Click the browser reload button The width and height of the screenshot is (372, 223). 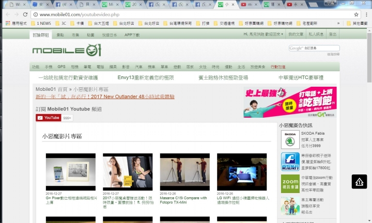[x=25, y=14]
